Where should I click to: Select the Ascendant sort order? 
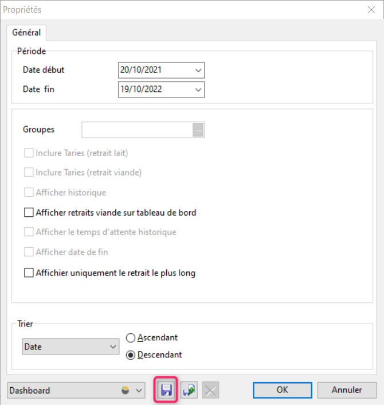click(x=130, y=338)
